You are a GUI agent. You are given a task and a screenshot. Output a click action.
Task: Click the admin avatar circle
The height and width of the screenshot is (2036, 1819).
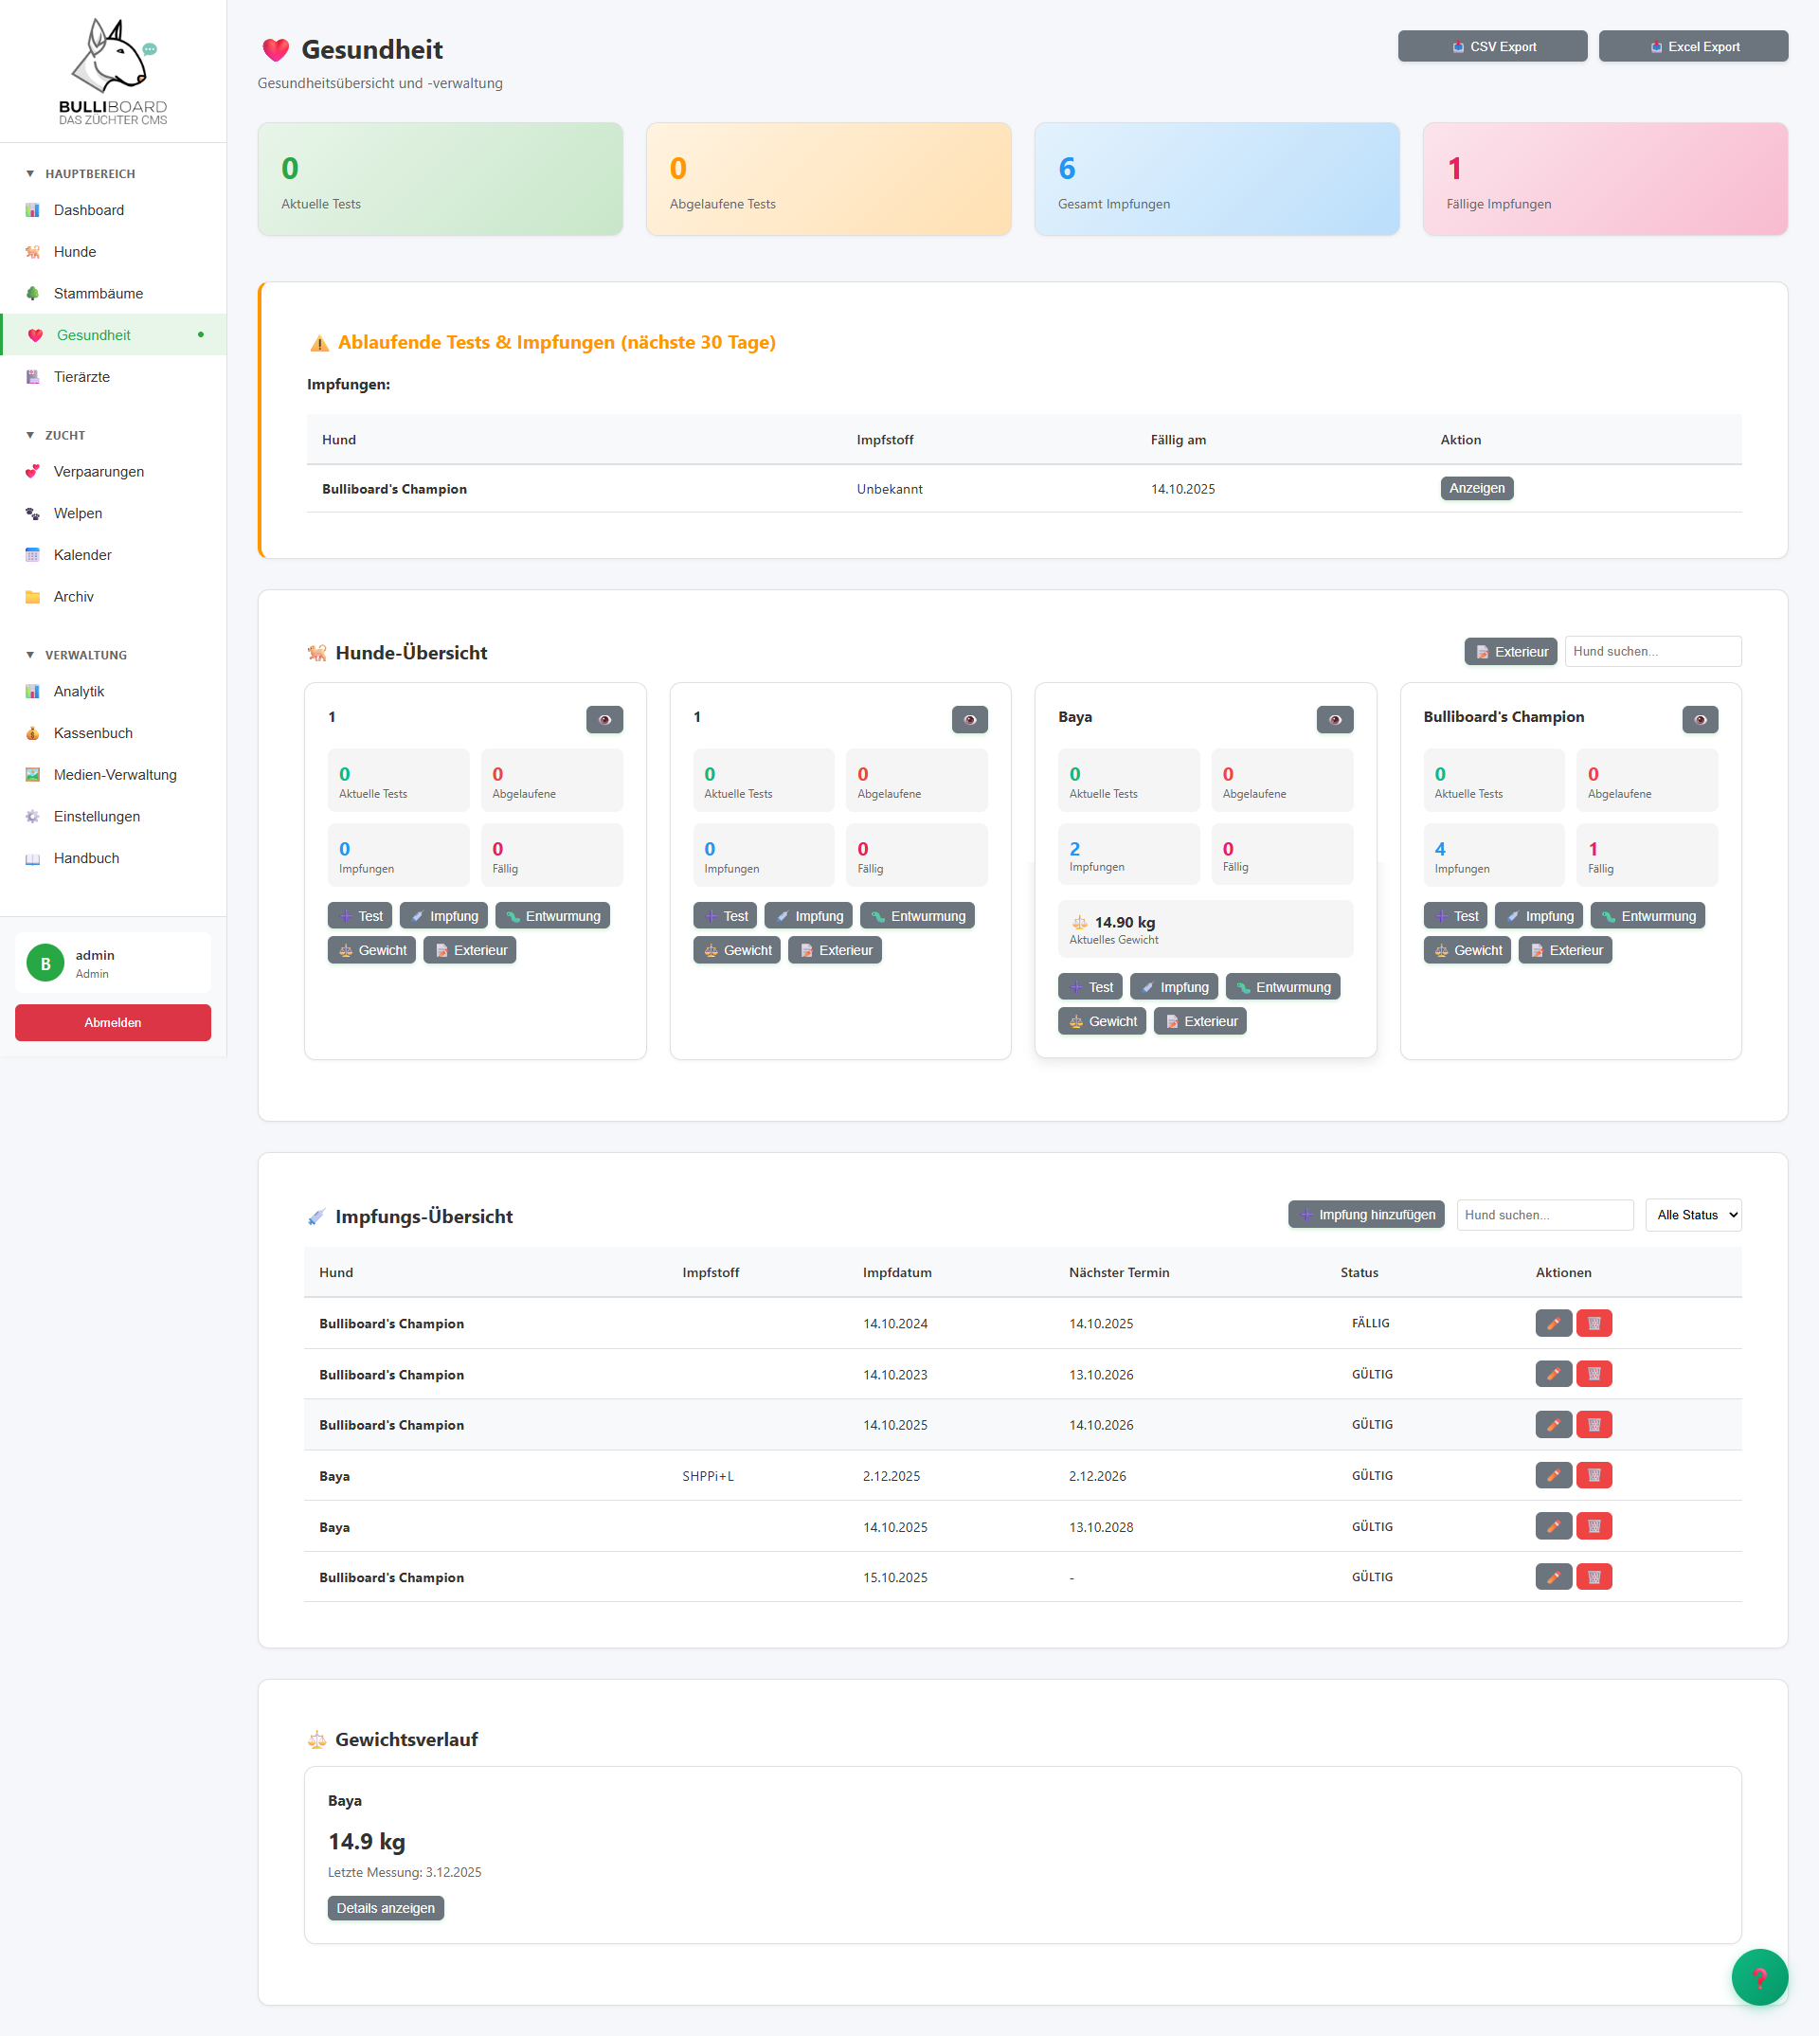coord(45,964)
